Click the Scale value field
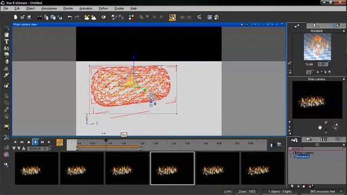Viewport: 347px width, 195px height. tap(323, 64)
